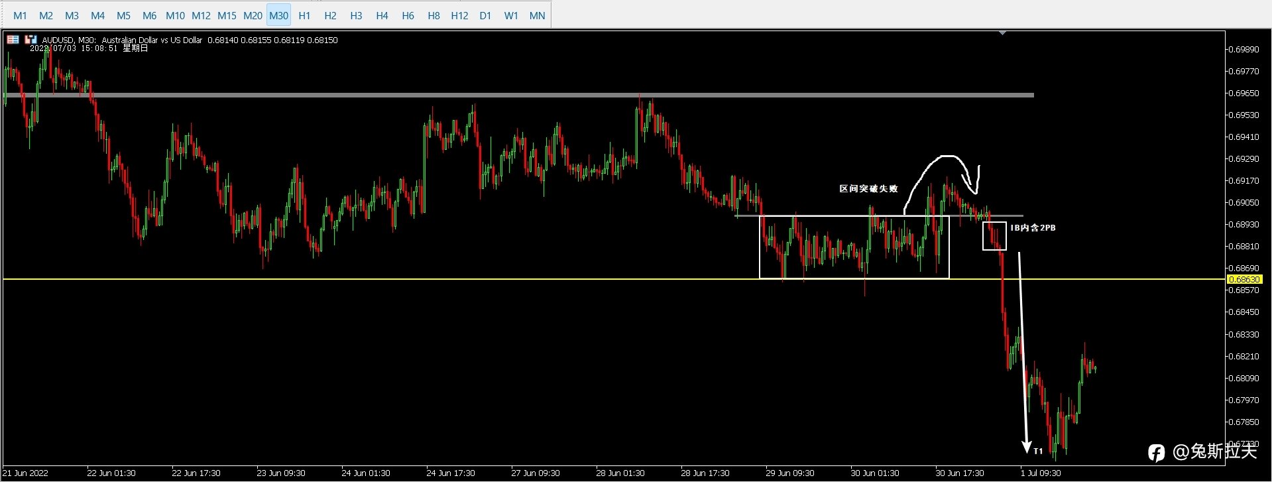Select the T1 target label
1272x482 pixels.
pos(1038,451)
